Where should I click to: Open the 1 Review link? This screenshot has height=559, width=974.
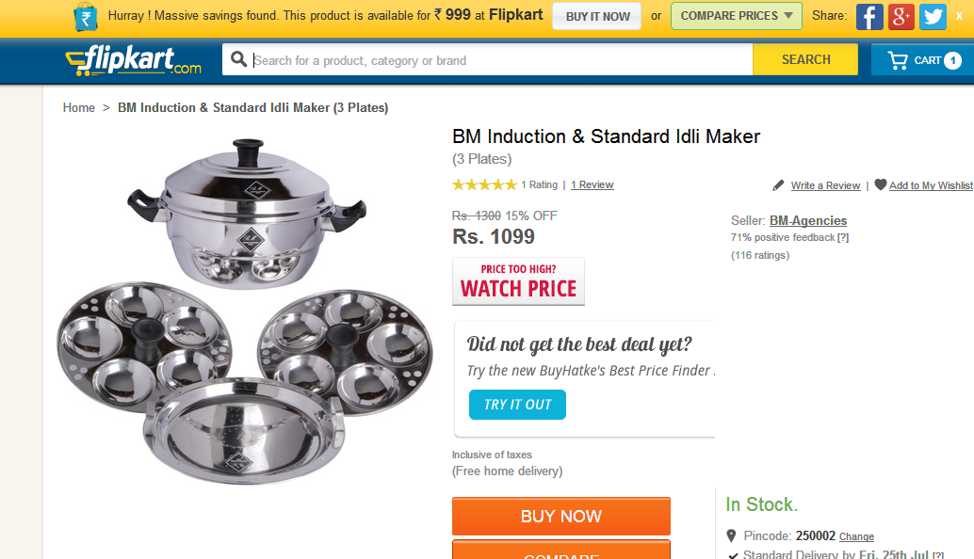pyautogui.click(x=593, y=185)
